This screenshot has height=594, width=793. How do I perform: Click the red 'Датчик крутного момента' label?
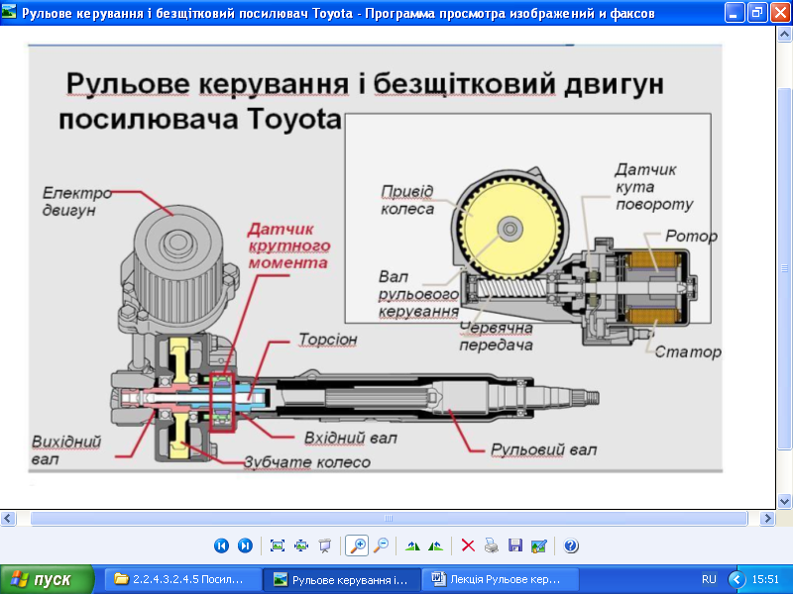(288, 246)
